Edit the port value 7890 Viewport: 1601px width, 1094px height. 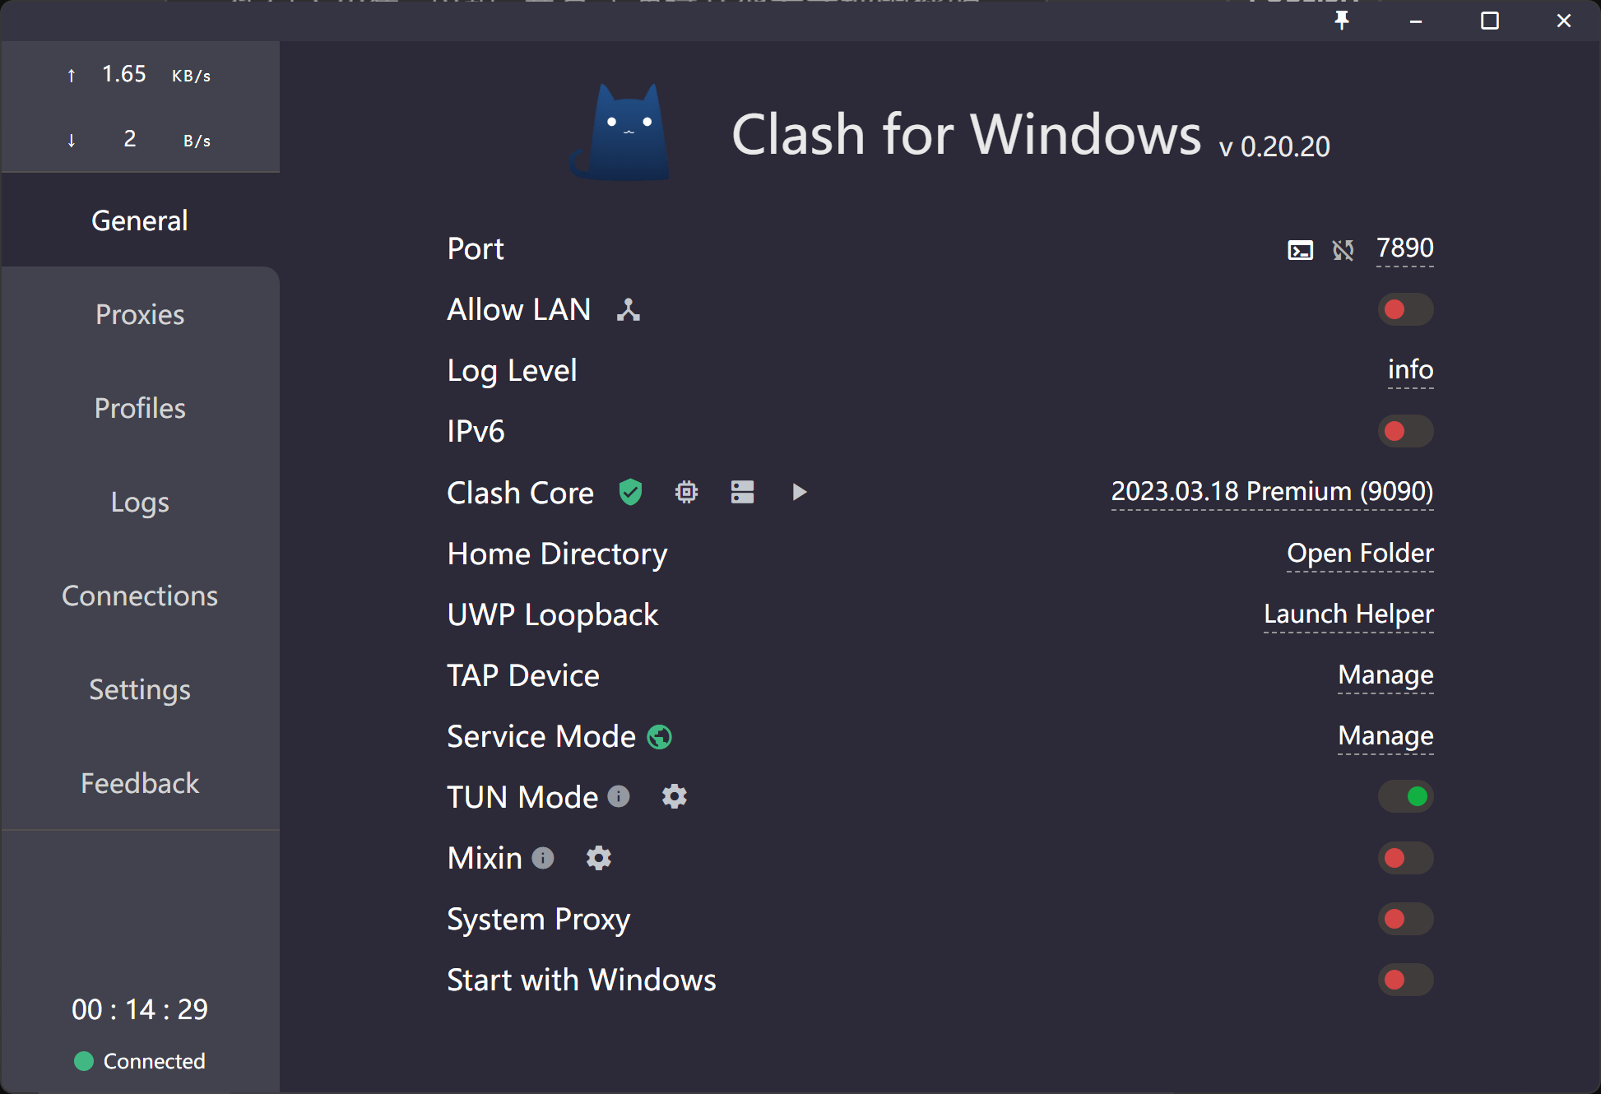point(1404,248)
